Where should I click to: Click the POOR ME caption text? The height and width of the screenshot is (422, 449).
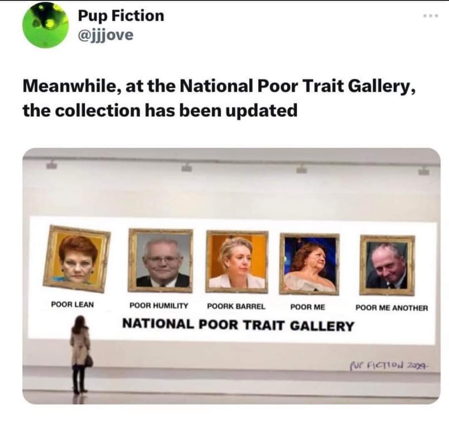(308, 307)
